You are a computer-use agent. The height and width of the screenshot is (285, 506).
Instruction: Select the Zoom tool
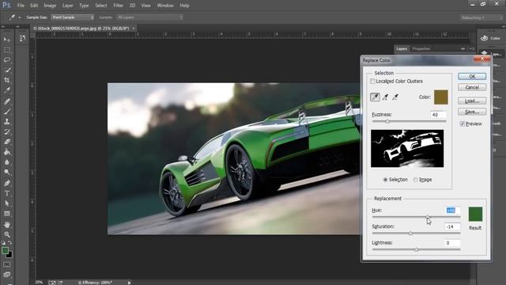[7, 234]
